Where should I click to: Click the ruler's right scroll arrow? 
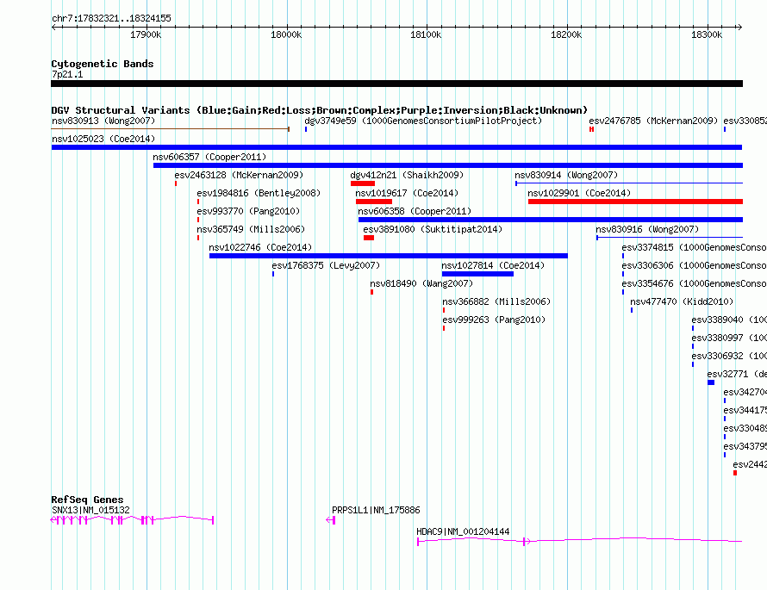tap(739, 28)
